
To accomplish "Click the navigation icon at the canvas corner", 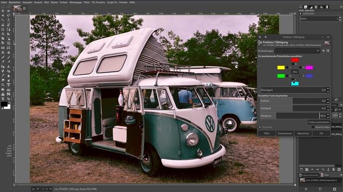I will [x=295, y=185].
